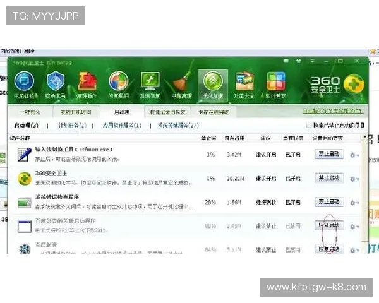
Task: Open the 软件管家 software manager icon
Action: pyautogui.click(x=276, y=85)
